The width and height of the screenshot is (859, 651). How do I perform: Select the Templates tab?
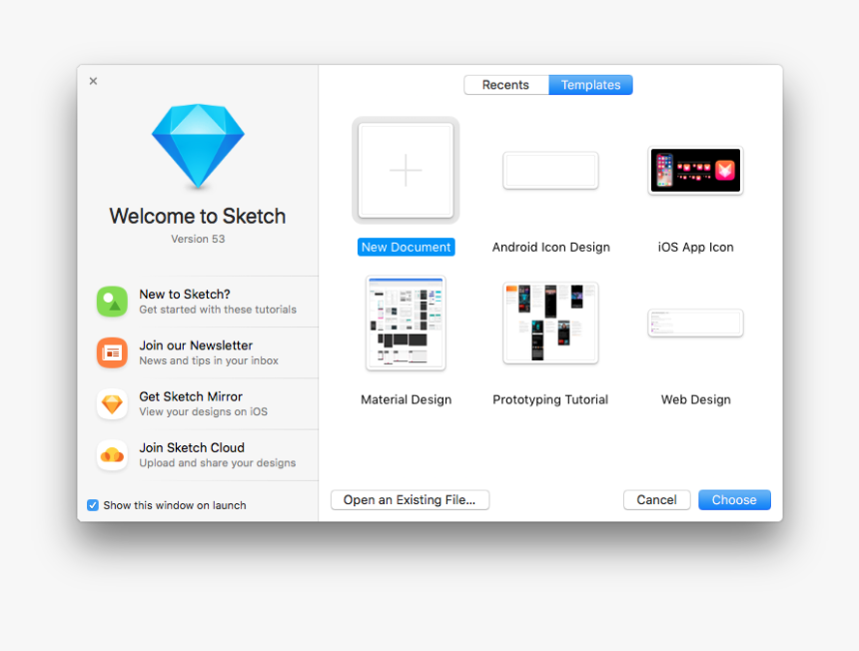click(x=590, y=85)
